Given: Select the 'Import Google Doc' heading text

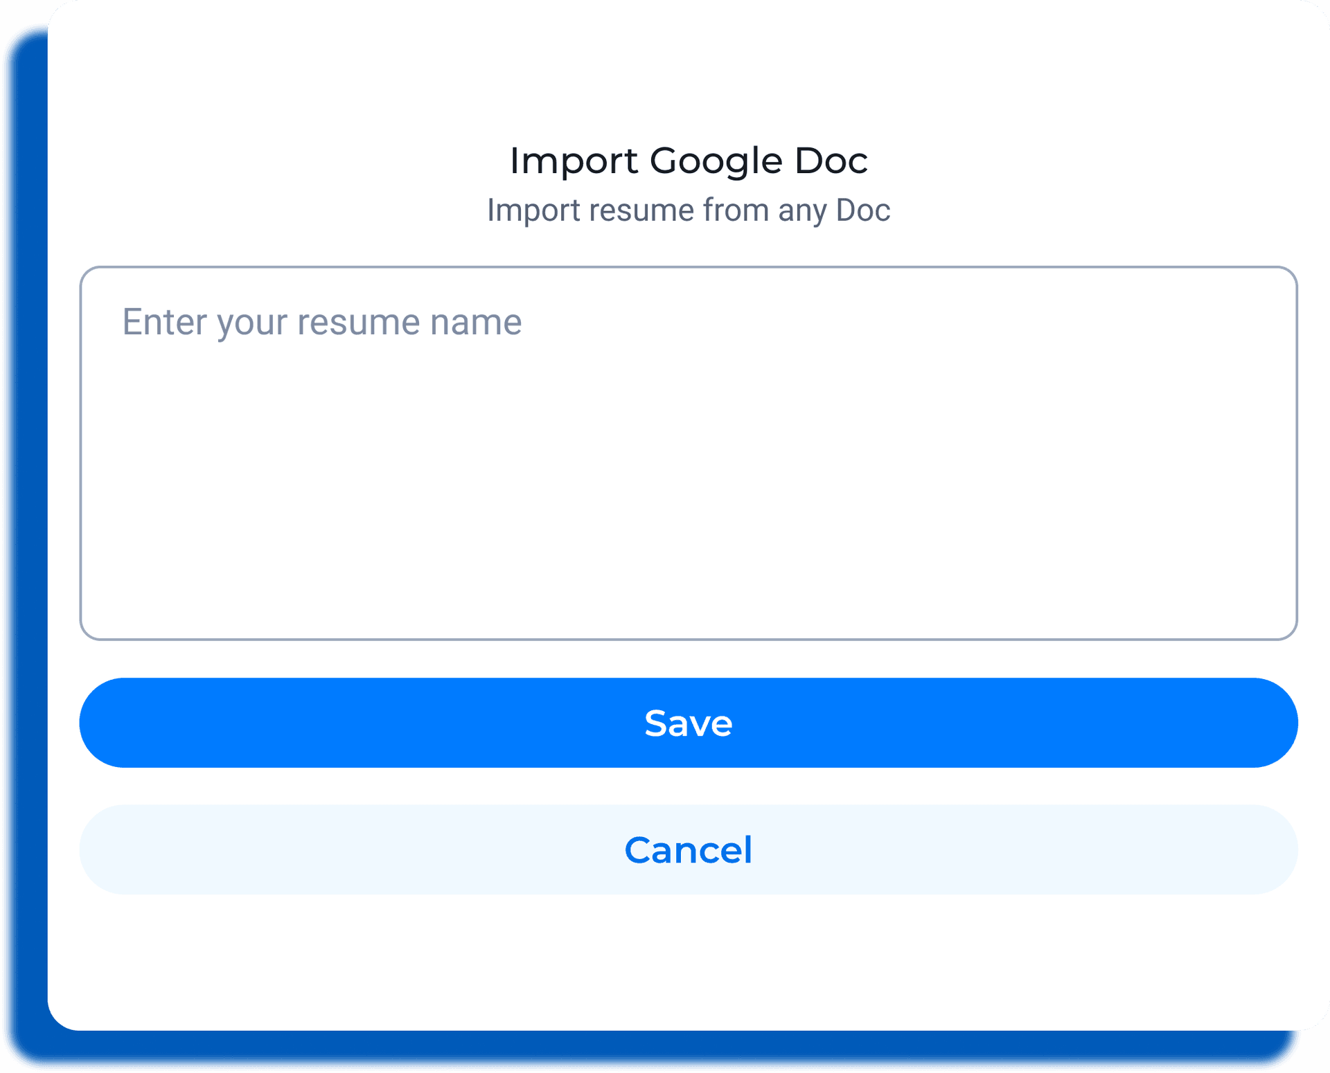Looking at the screenshot, I should (x=689, y=161).
